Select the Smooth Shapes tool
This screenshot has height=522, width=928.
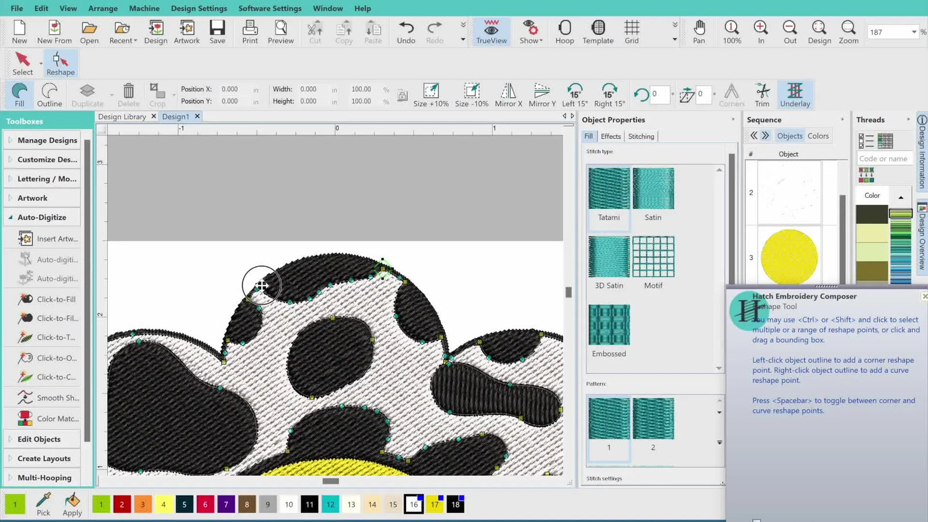[49, 398]
